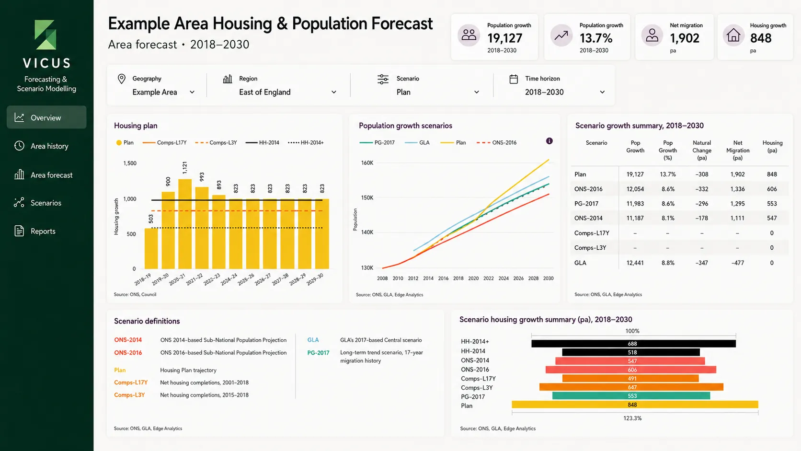Click the Geography location pin icon
The height and width of the screenshot is (451, 801).
coord(122,79)
